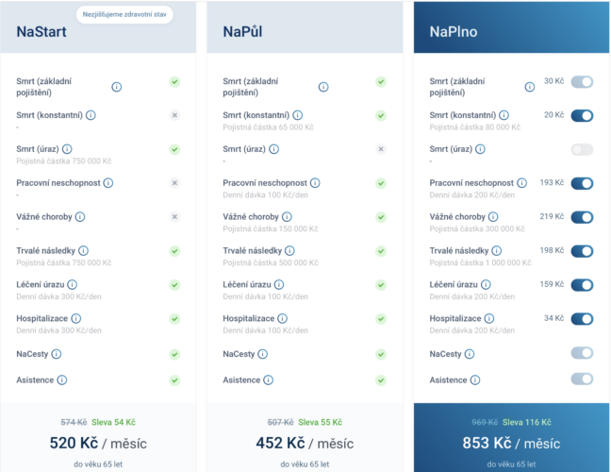Click NaCesty info icon in NaPůl plan

(x=263, y=354)
